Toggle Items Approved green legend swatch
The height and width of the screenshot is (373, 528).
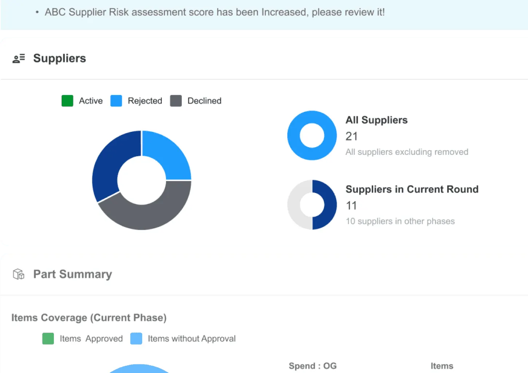click(48, 338)
